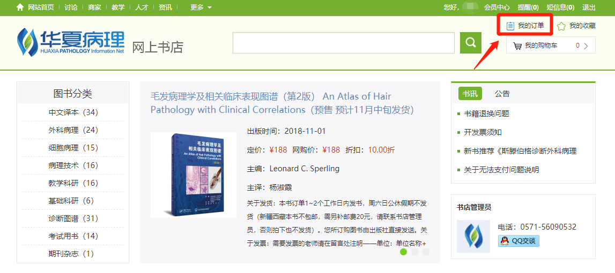Click the shopping cart icon
The width and height of the screenshot is (615, 273).
517,46
